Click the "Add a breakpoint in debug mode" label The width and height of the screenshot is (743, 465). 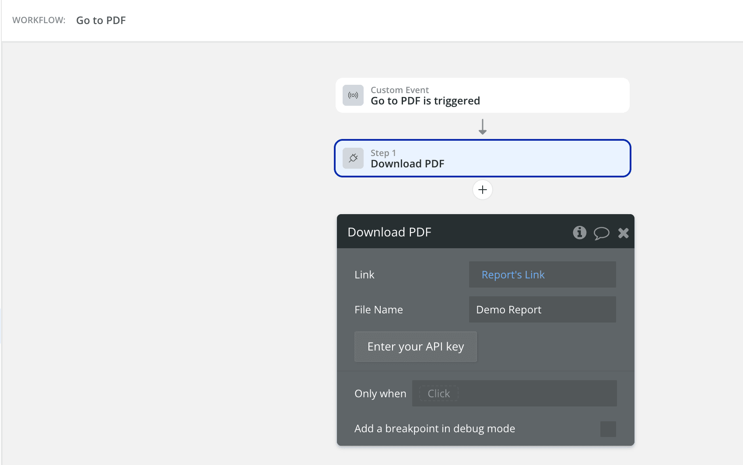pos(434,429)
